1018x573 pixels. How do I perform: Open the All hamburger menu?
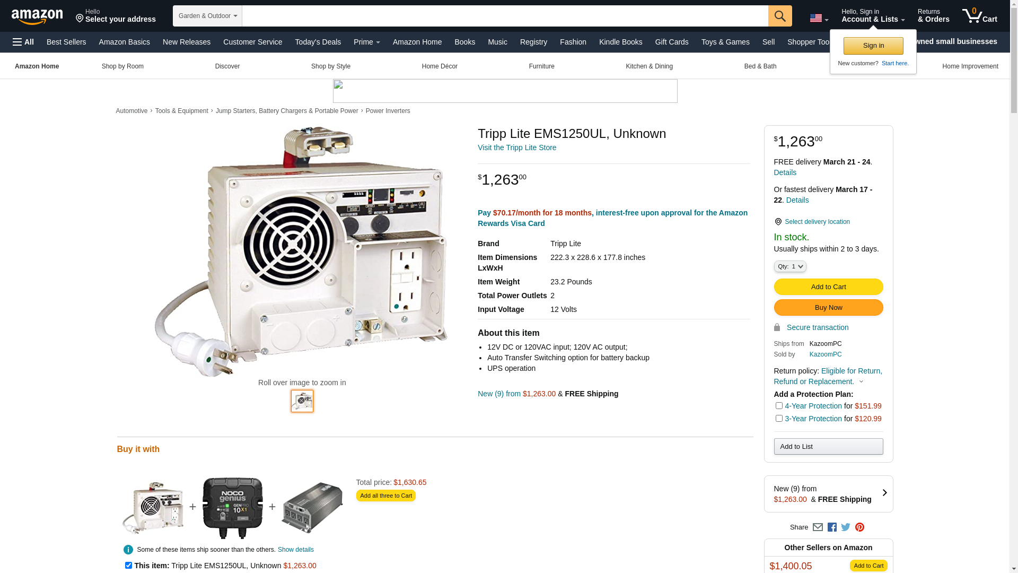pyautogui.click(x=23, y=42)
